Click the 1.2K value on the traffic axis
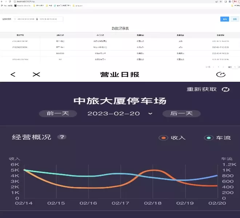The width and height of the screenshot is (240, 218). coord(229,165)
